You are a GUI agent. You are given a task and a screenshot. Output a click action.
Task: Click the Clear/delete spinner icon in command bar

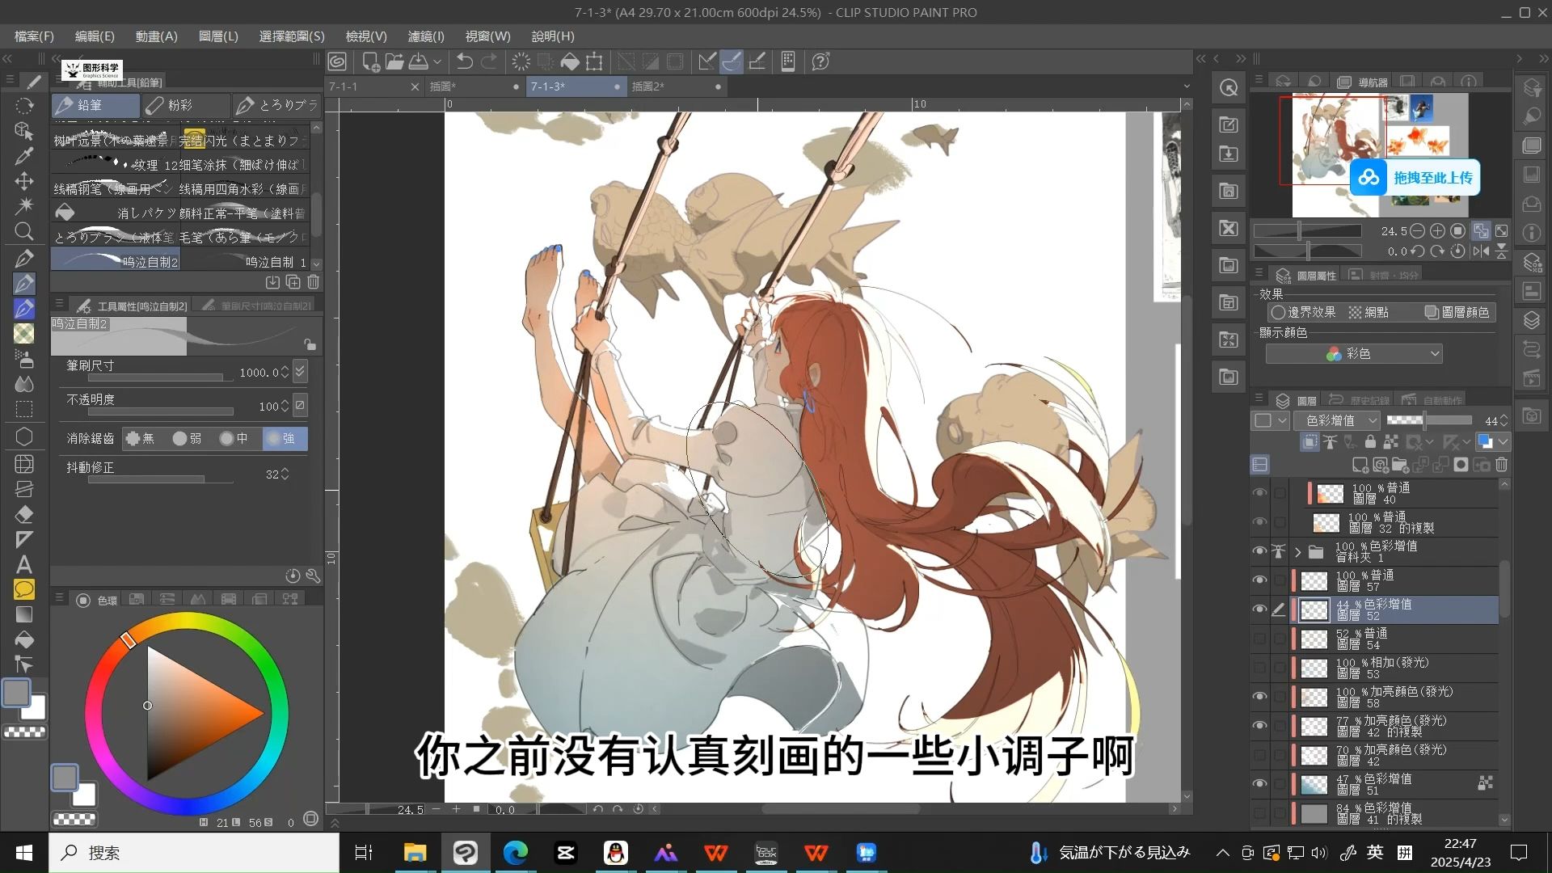[x=521, y=61]
